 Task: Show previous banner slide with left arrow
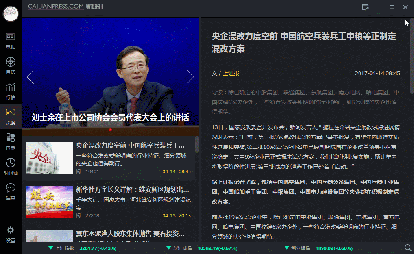(30, 77)
